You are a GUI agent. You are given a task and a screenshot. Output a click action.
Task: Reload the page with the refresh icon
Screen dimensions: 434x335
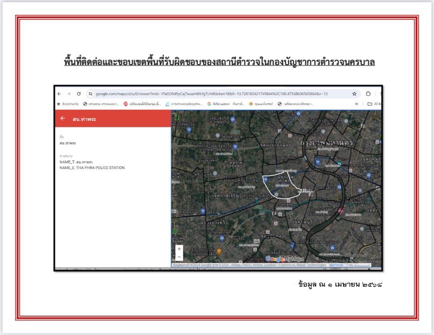click(79, 94)
